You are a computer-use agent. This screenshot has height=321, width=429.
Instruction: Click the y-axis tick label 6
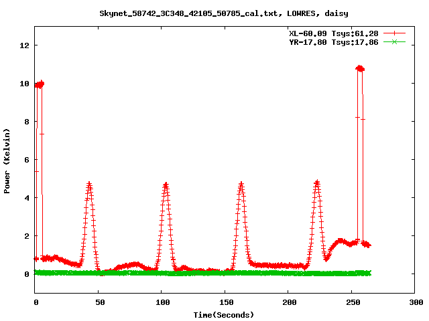click(27, 160)
